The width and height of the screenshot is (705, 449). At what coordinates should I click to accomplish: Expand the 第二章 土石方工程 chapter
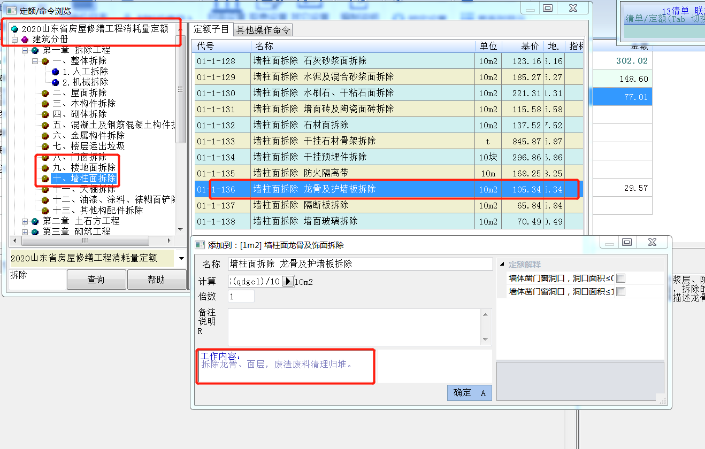tap(25, 221)
